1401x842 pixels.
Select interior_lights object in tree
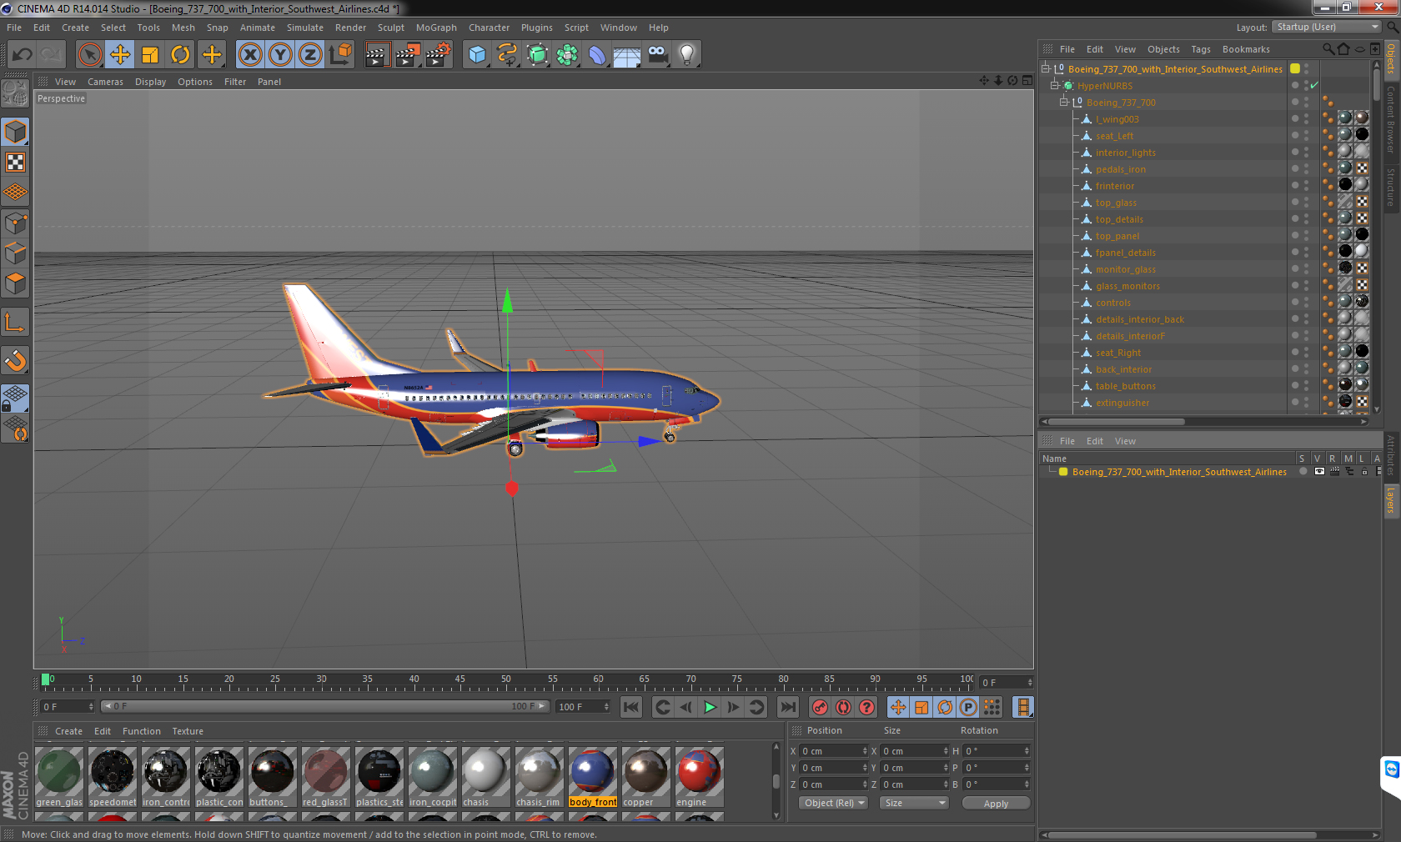point(1125,153)
